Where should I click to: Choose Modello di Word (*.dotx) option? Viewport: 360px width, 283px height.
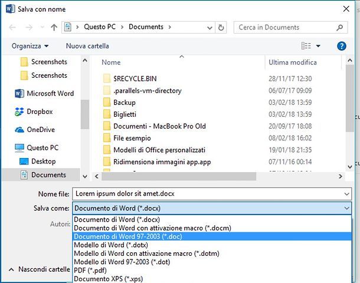212,245
